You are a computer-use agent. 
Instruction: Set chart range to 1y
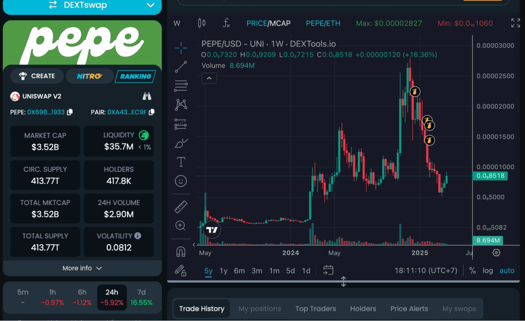pos(224,271)
